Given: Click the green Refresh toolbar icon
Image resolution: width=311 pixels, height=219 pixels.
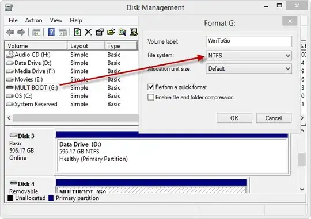Looking at the screenshot, I should pos(77,32).
